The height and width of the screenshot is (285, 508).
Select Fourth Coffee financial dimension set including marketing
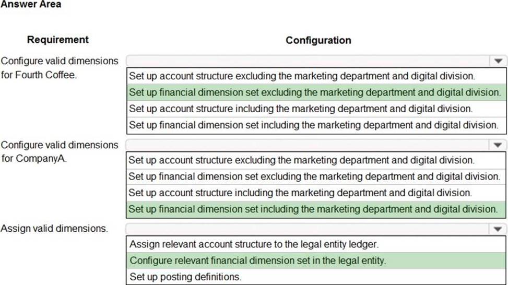pos(313,125)
